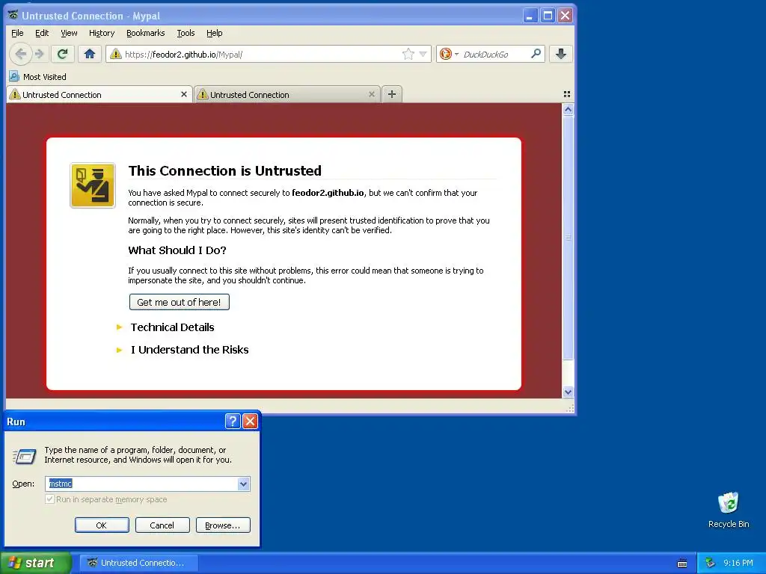This screenshot has height=574, width=766.
Task: Click the page scrollbar down arrow
Action: point(568,392)
